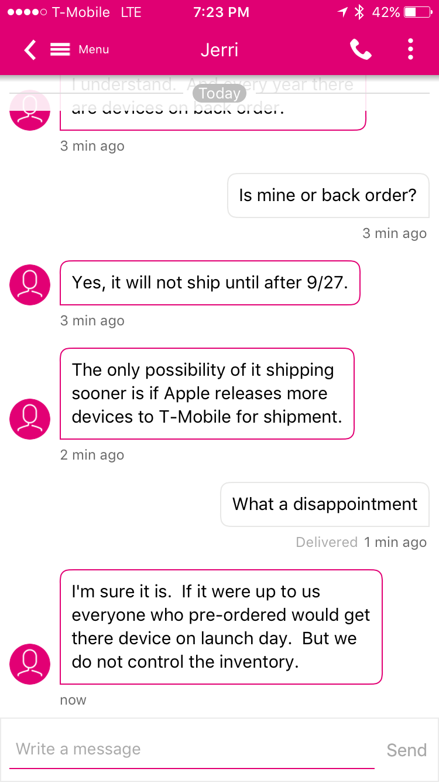The width and height of the screenshot is (439, 782).
Task: Select the "What a disappointment" message bubble
Action: point(325,504)
